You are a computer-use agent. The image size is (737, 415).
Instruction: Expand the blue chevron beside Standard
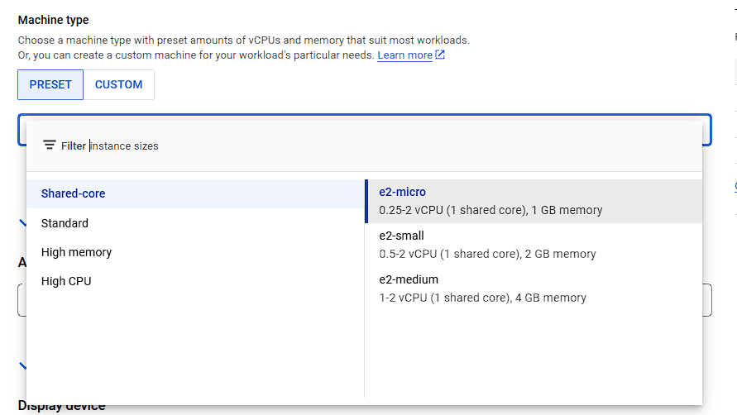tap(22, 222)
